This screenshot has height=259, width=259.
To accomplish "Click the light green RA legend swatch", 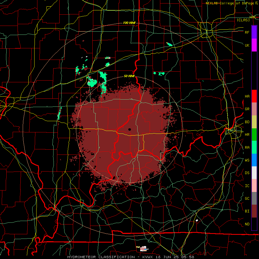I will pos(254,147).
